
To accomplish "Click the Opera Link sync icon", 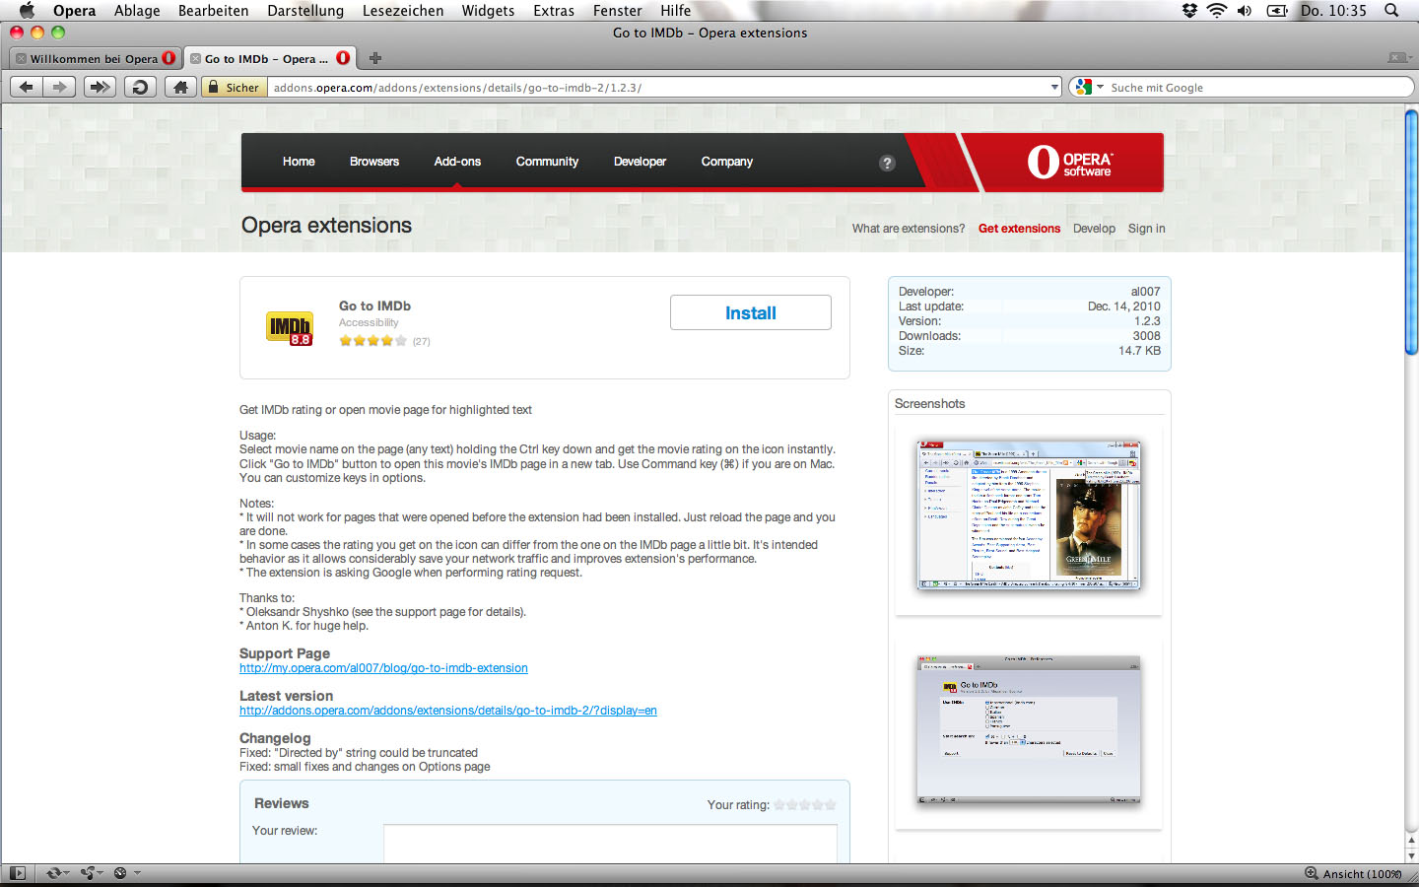I will (x=54, y=872).
